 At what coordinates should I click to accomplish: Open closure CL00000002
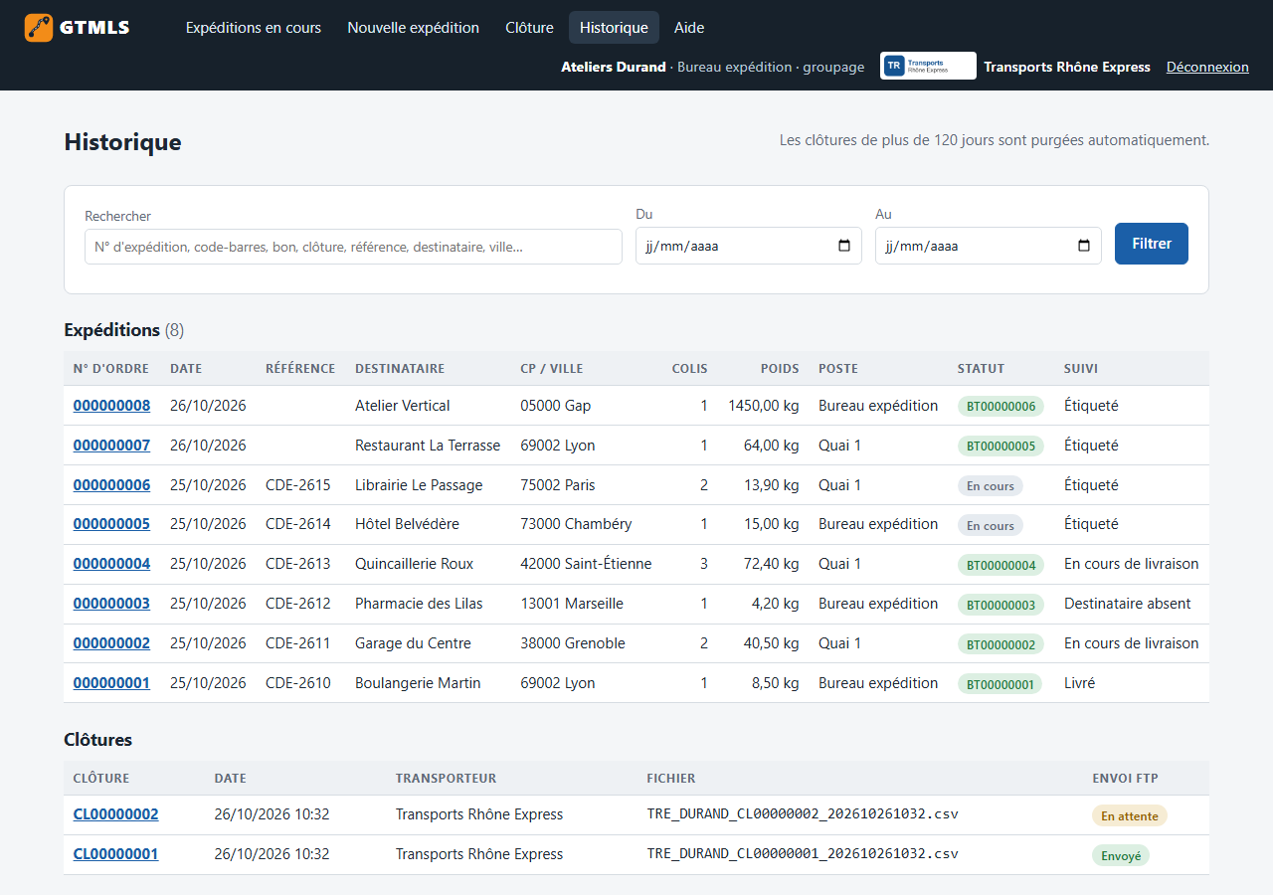click(115, 814)
